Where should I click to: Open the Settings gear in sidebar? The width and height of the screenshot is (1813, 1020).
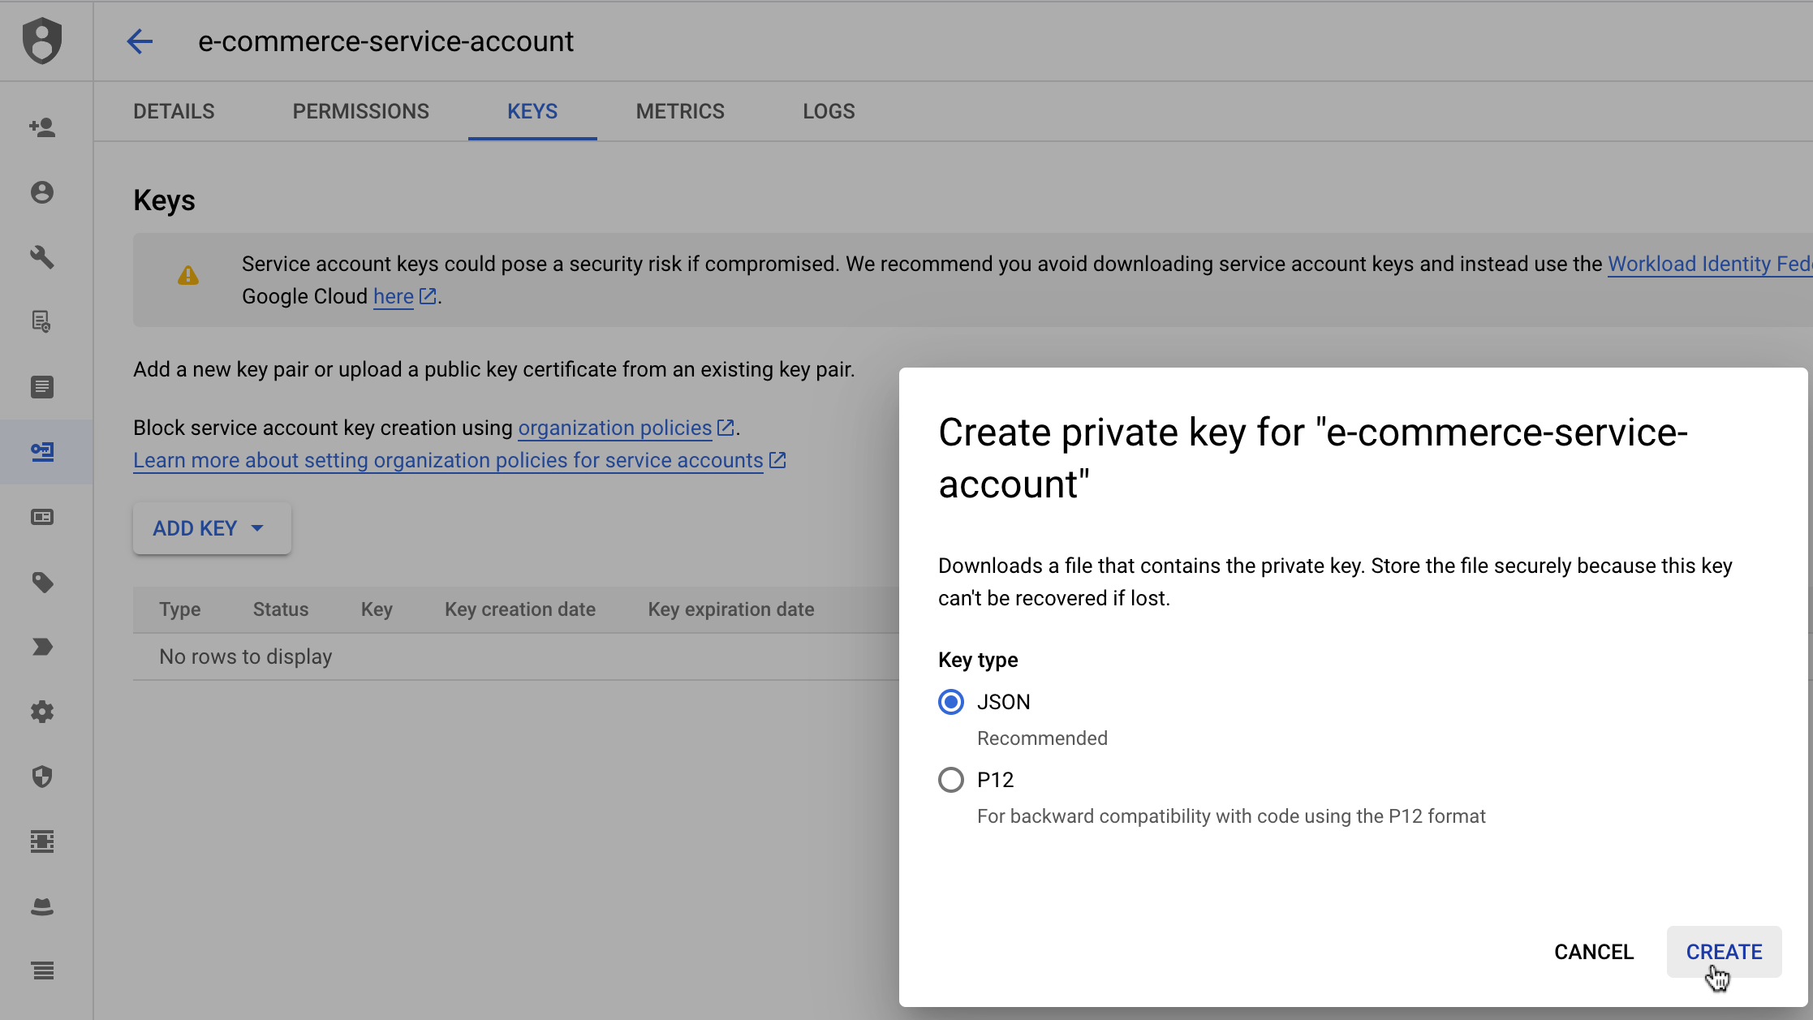click(x=42, y=712)
